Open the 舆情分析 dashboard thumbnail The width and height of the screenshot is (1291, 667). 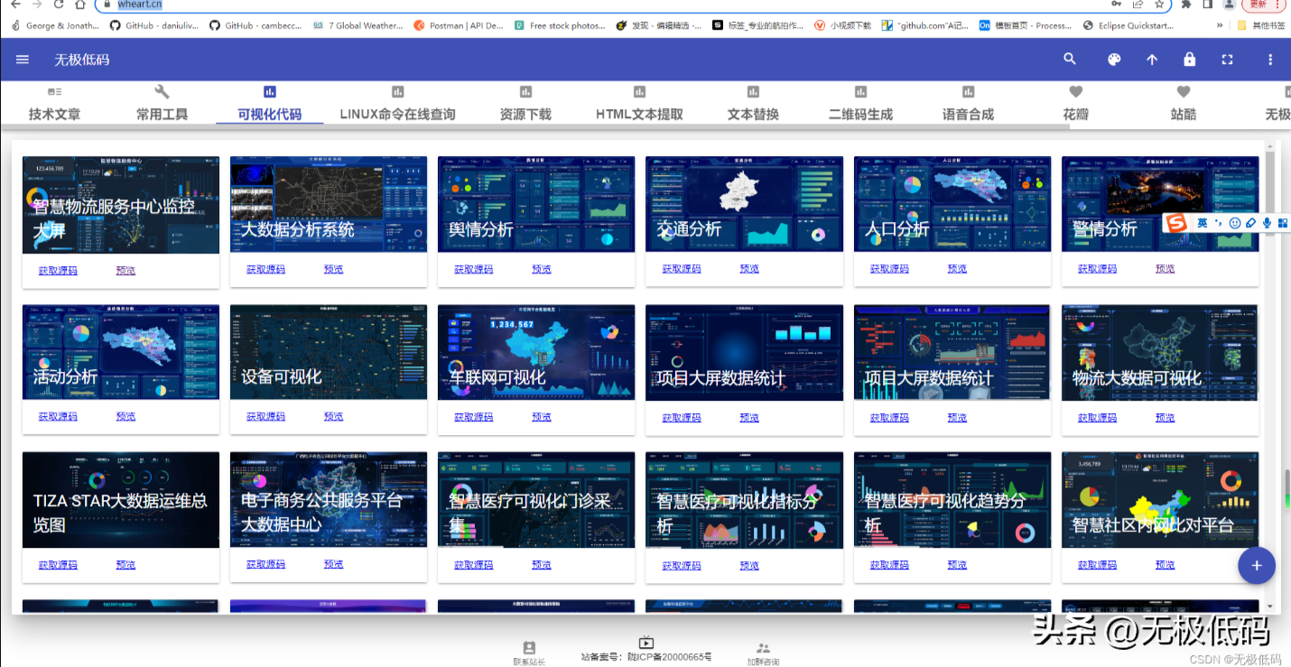536,204
